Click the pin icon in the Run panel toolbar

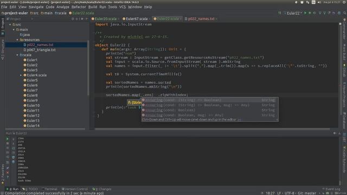click(7, 168)
